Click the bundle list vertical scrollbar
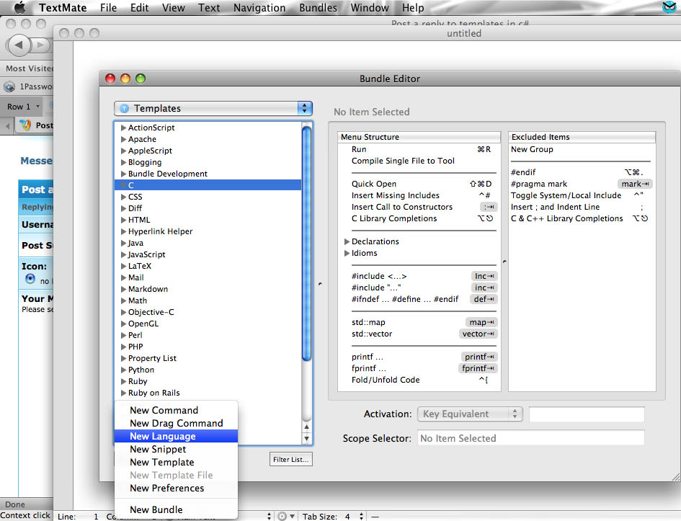The height and width of the screenshot is (521, 681). coord(306,245)
